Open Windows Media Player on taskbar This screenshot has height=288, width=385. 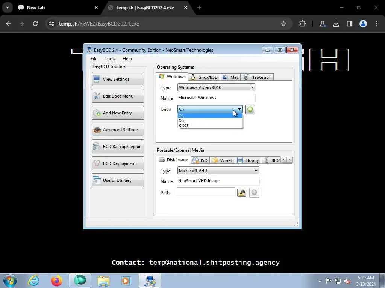(126, 280)
